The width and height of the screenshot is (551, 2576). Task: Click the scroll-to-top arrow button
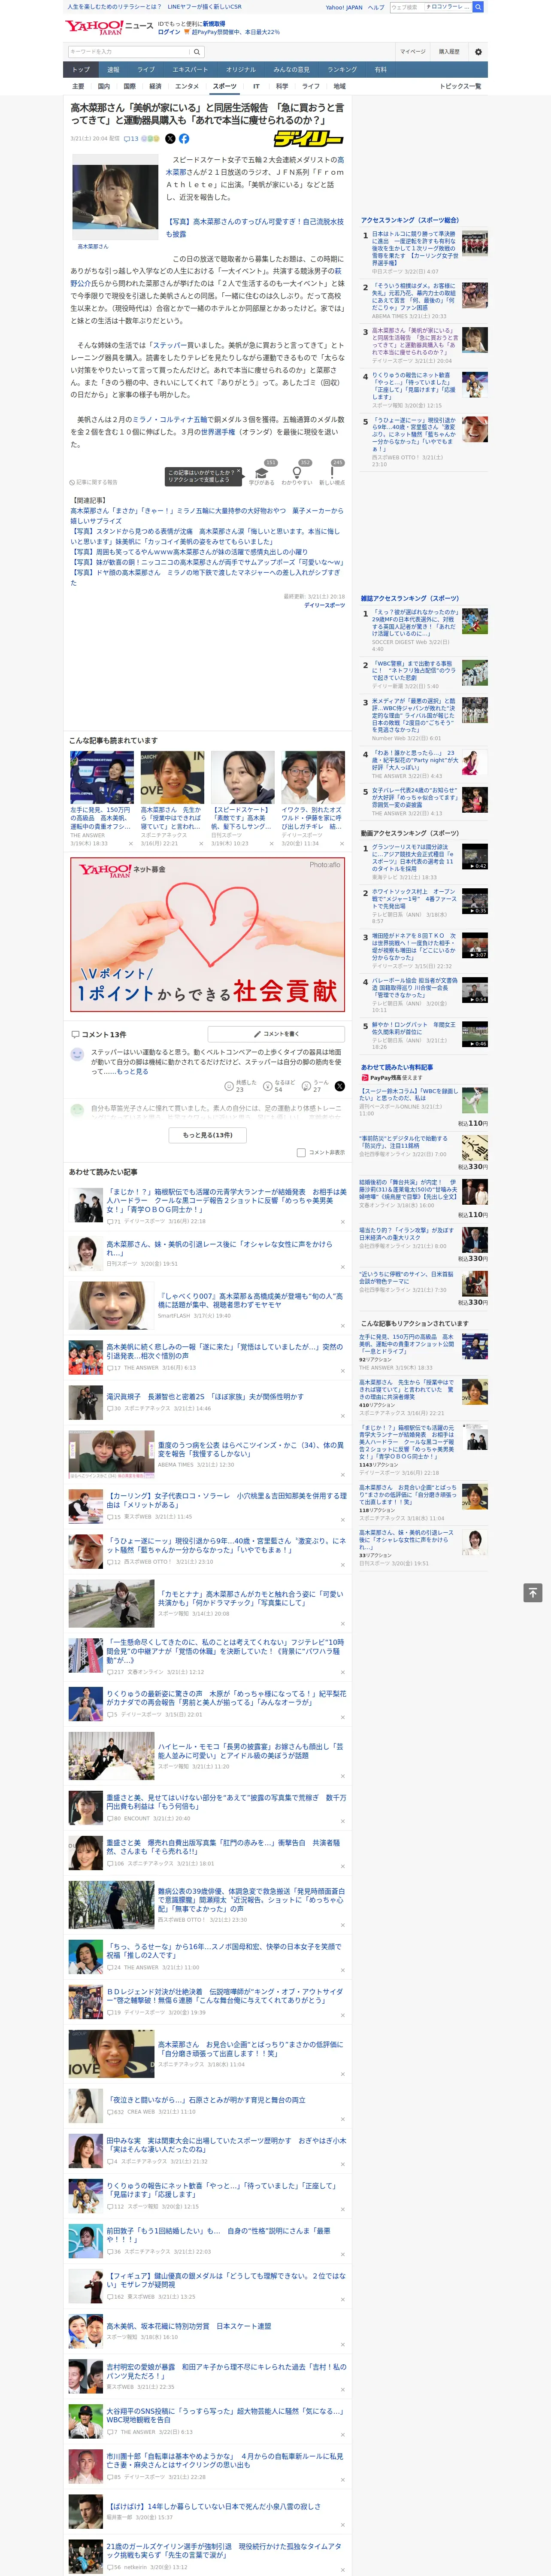click(533, 1593)
